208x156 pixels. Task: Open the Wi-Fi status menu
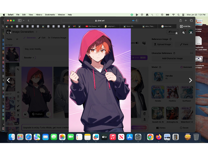click(173, 15)
